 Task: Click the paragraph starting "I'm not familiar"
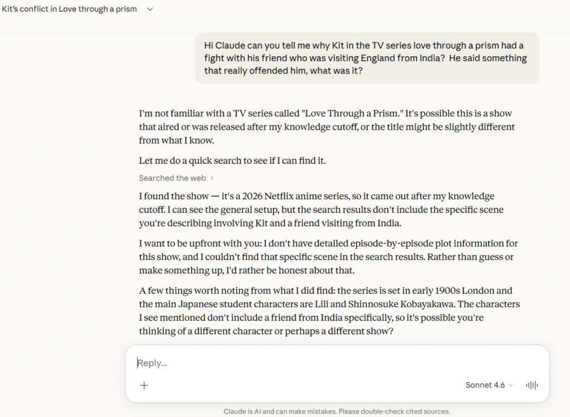[327, 127]
